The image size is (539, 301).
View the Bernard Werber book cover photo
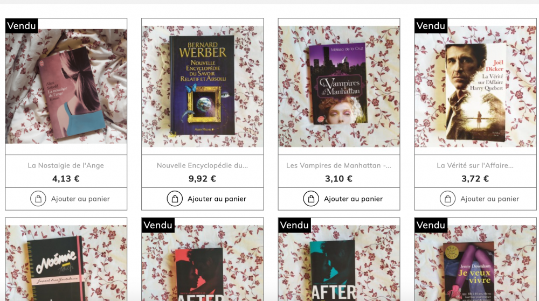pos(203,87)
